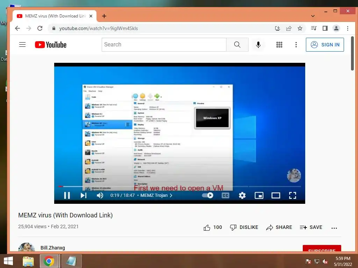Image resolution: width=358 pixels, height=268 pixels.
Task: View site security lock info
Action: point(54,28)
